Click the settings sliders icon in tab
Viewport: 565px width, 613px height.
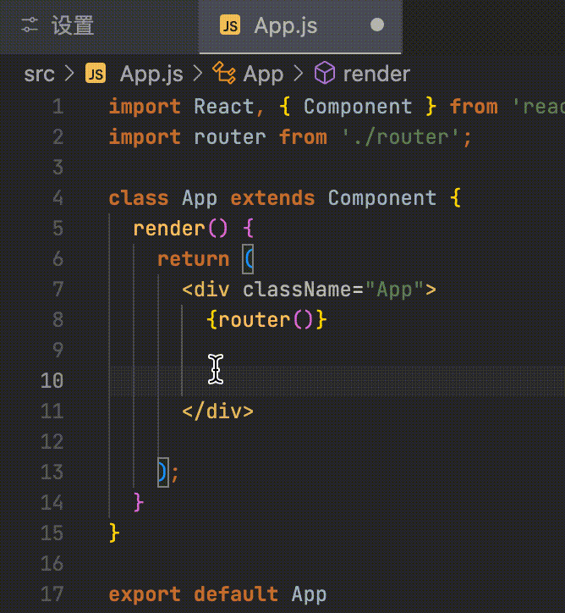coord(30,25)
